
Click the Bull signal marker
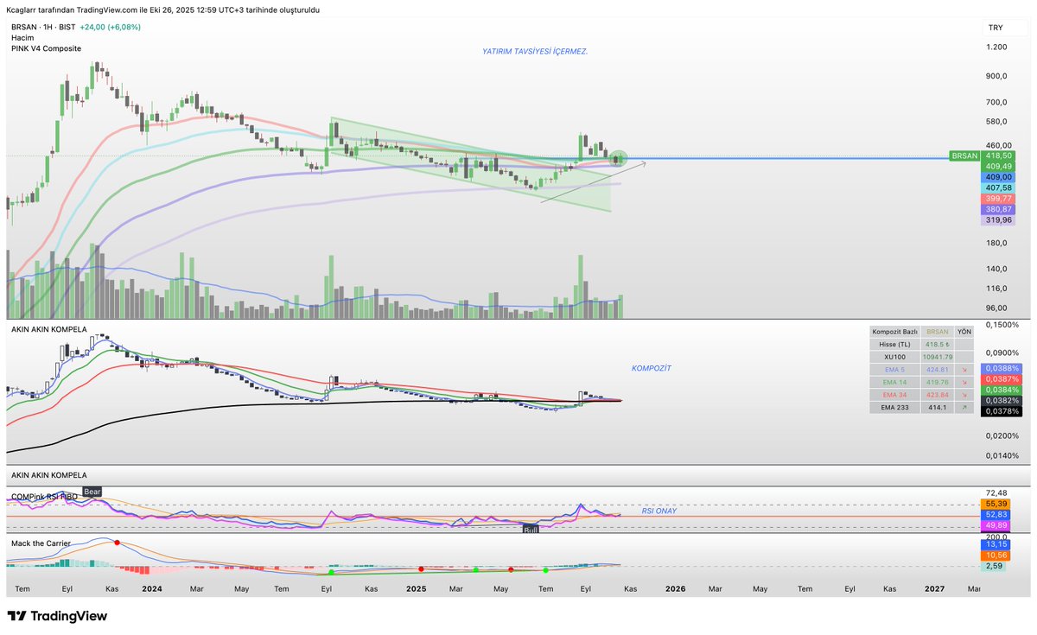(x=531, y=529)
